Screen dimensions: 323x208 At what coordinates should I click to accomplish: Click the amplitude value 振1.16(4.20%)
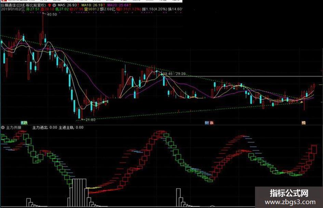pyautogui.click(x=154, y=9)
